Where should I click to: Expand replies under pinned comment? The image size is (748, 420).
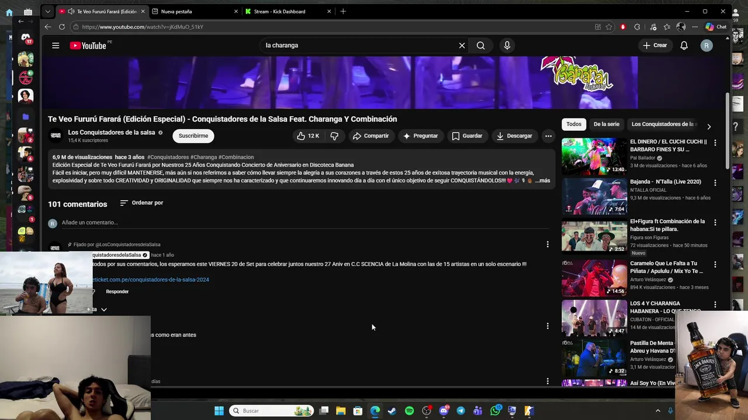103,309
